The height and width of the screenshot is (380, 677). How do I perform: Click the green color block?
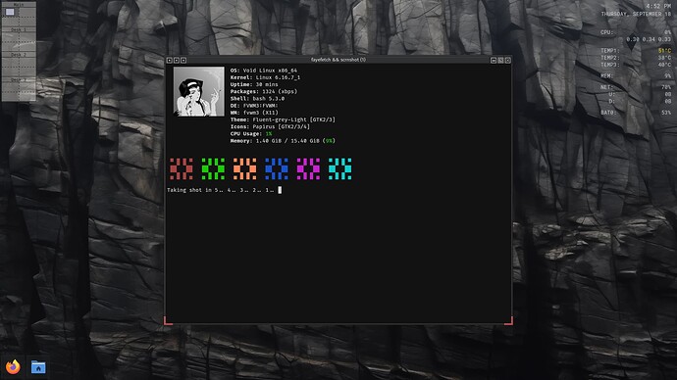[x=213, y=168]
